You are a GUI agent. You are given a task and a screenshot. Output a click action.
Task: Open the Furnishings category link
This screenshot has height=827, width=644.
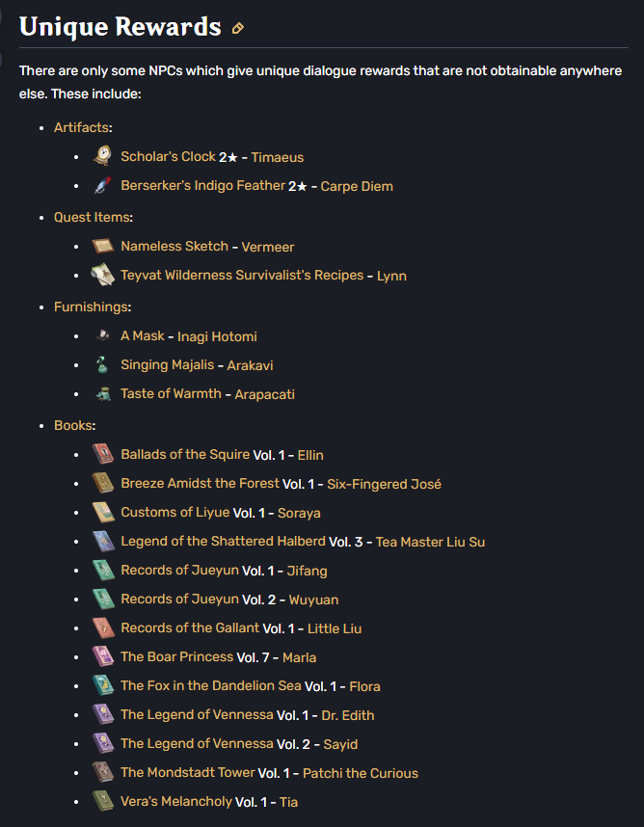[91, 307]
